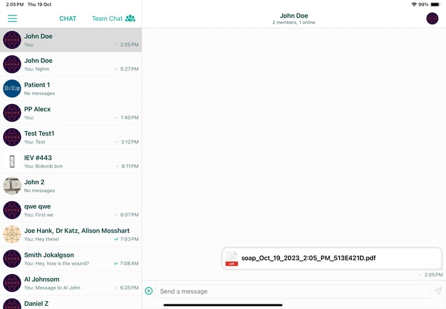Switch to the CHAT tab
The image size is (446, 309).
pyautogui.click(x=67, y=19)
